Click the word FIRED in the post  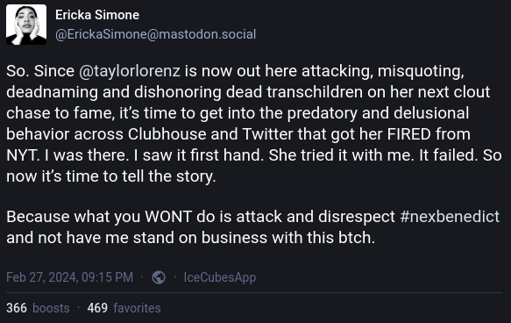click(409, 134)
